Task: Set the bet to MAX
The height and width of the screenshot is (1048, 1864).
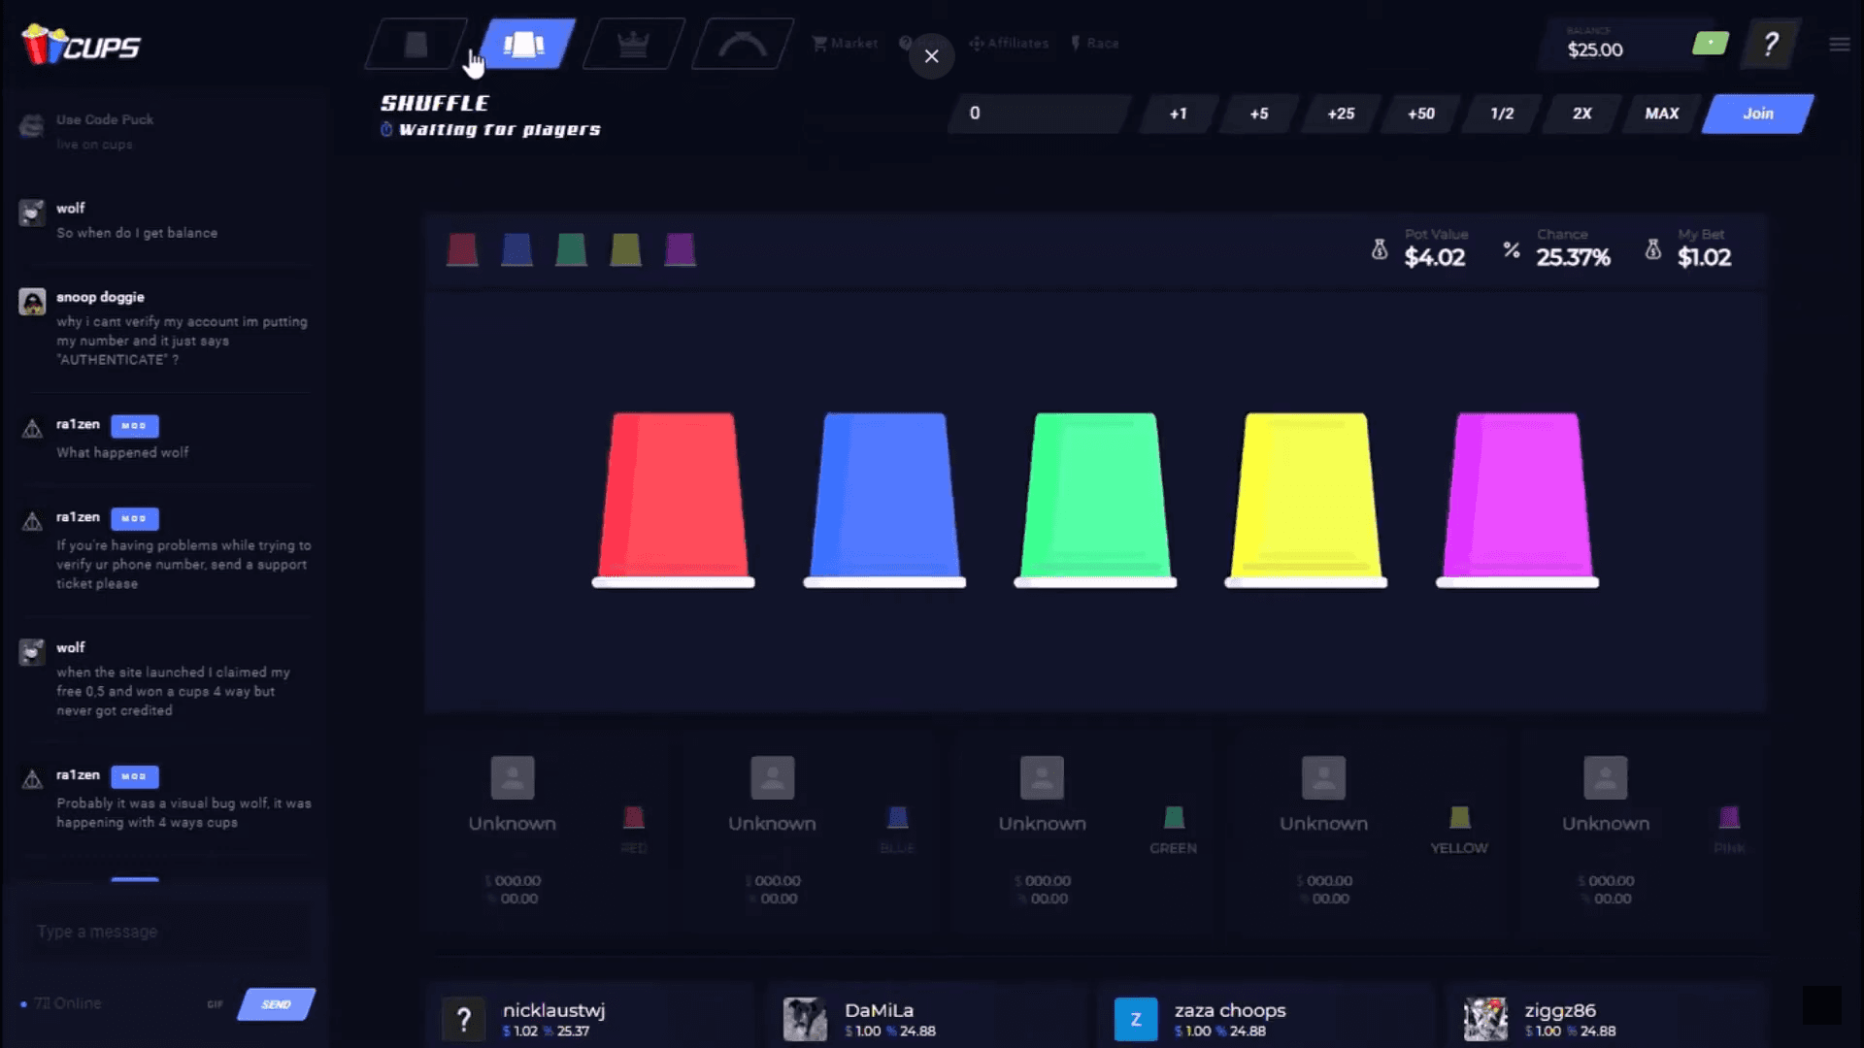Action: click(1661, 114)
